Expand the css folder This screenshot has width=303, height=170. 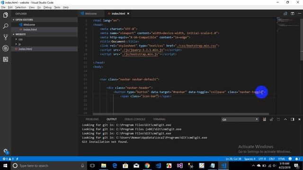click(45, 39)
